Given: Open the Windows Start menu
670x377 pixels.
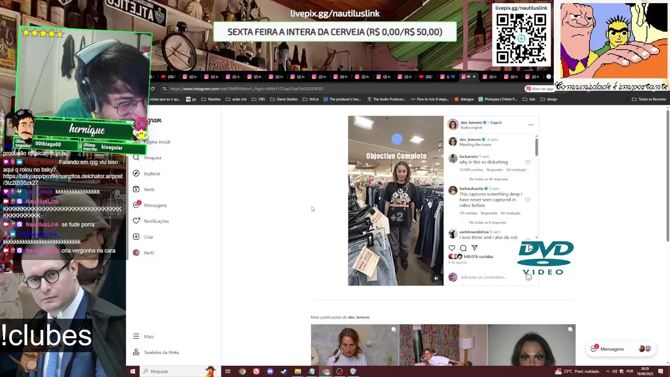Looking at the screenshot, I should [132, 371].
